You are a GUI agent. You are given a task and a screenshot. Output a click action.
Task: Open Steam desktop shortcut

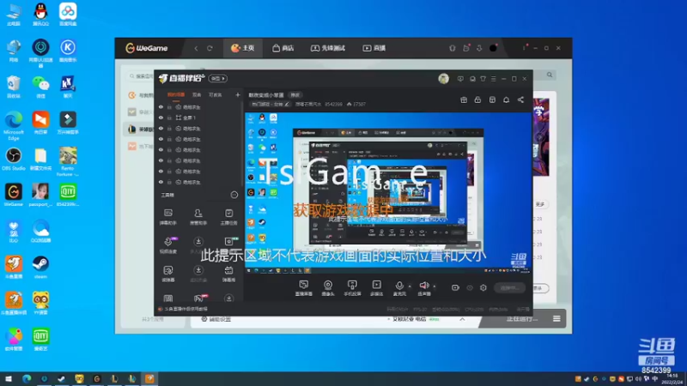click(x=40, y=267)
